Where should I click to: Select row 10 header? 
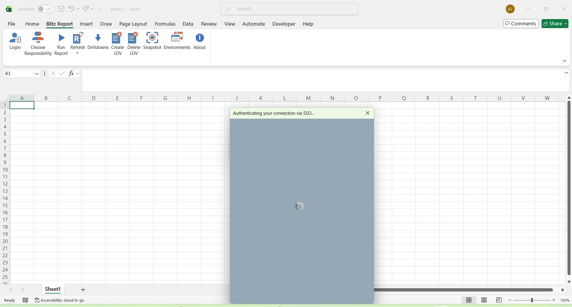click(5, 170)
